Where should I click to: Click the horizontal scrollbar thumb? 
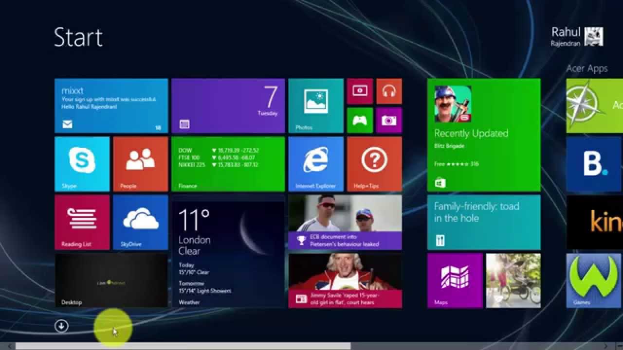tap(183, 346)
